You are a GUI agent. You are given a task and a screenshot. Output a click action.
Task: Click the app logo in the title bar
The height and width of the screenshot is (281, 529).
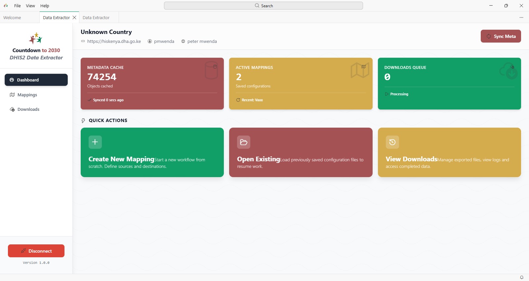click(6, 6)
